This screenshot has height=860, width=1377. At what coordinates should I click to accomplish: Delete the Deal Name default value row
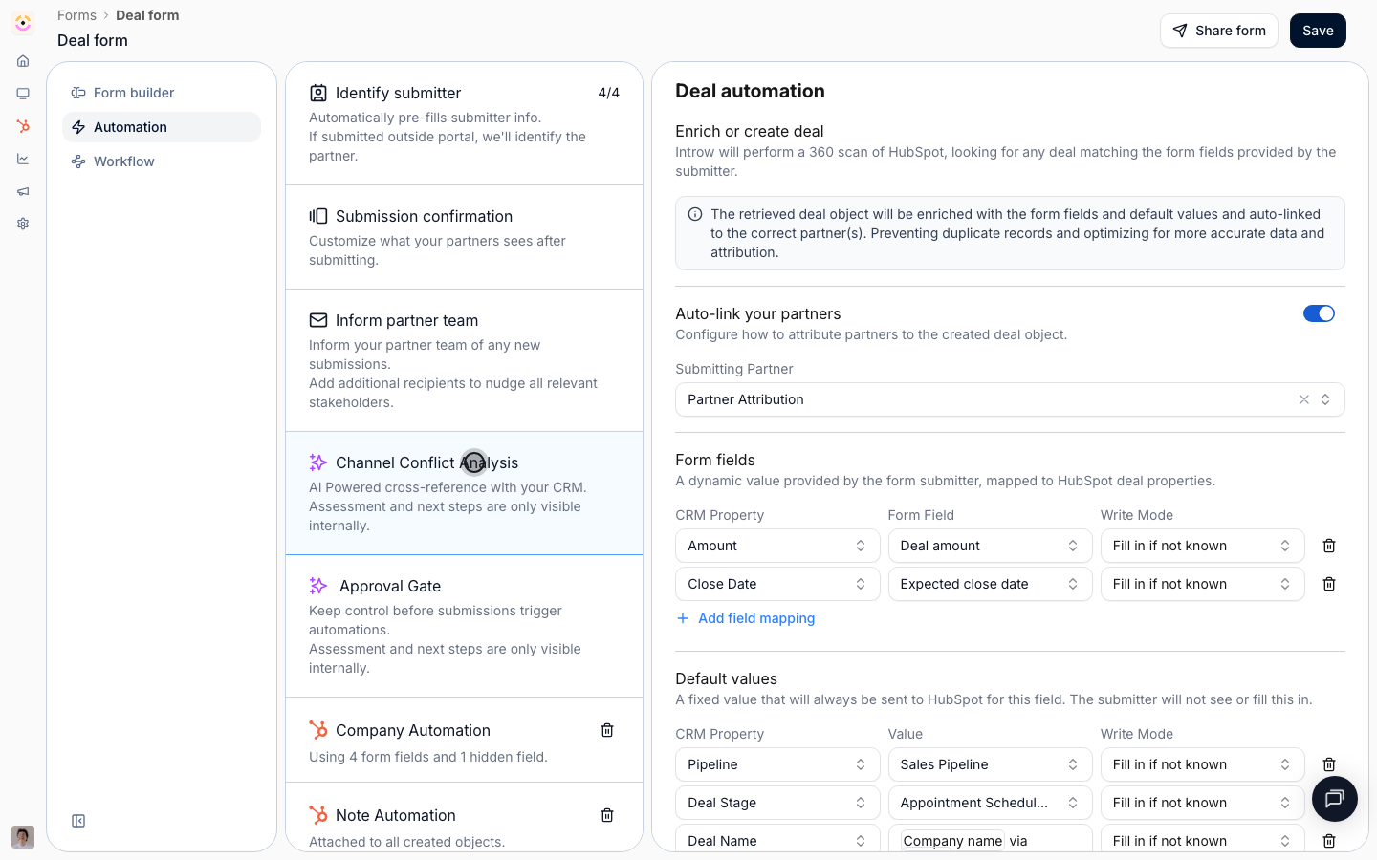[x=1329, y=841]
